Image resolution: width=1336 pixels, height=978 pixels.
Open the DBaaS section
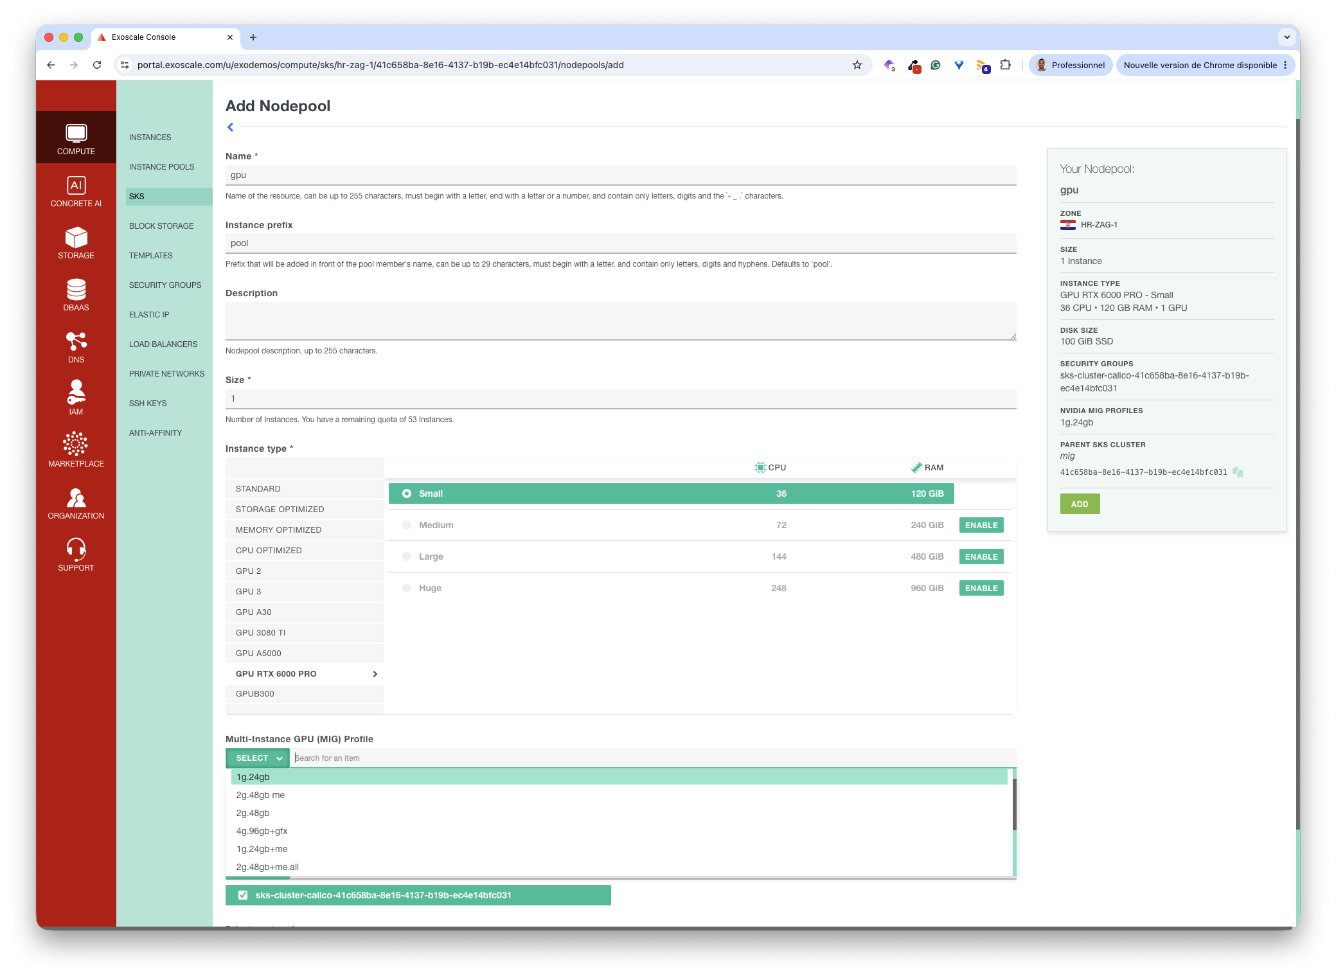click(x=76, y=295)
